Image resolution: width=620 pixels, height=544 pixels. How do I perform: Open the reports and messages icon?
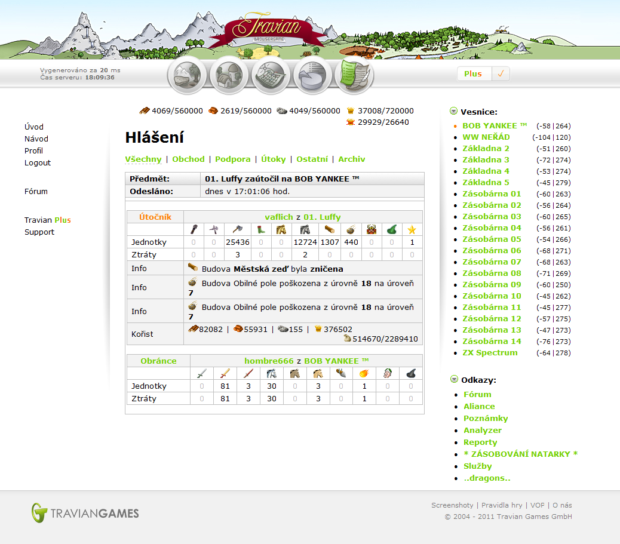coord(355,74)
